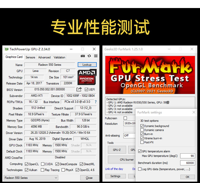Viewport: 200px width, 183px height.
Task: Confirm settings with the OK button
Action: 187,177
